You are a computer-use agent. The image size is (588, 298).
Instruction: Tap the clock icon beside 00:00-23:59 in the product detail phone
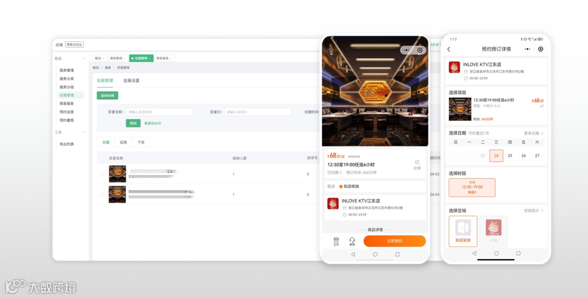tap(344, 215)
